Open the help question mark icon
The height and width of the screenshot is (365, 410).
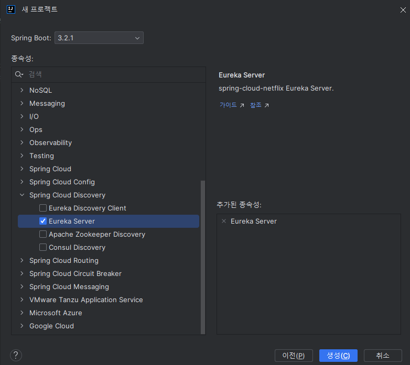pyautogui.click(x=16, y=355)
